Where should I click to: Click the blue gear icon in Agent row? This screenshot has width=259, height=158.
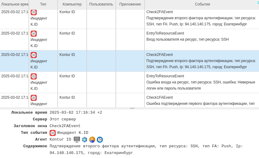pos(84,140)
